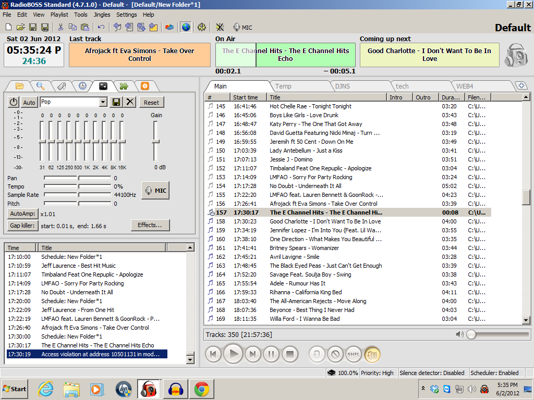This screenshot has width=534, height=400.
Task: Save the playlist with the first floppy icon
Action: point(33,27)
